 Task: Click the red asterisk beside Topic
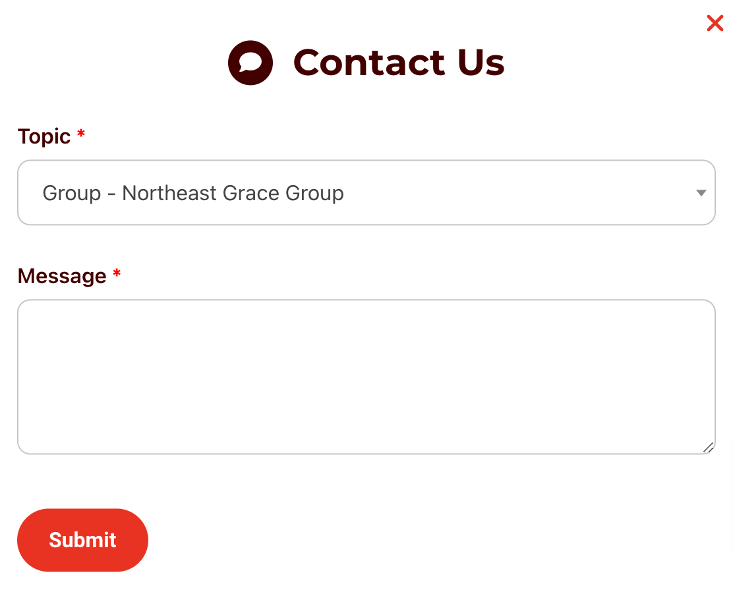pyautogui.click(x=81, y=133)
